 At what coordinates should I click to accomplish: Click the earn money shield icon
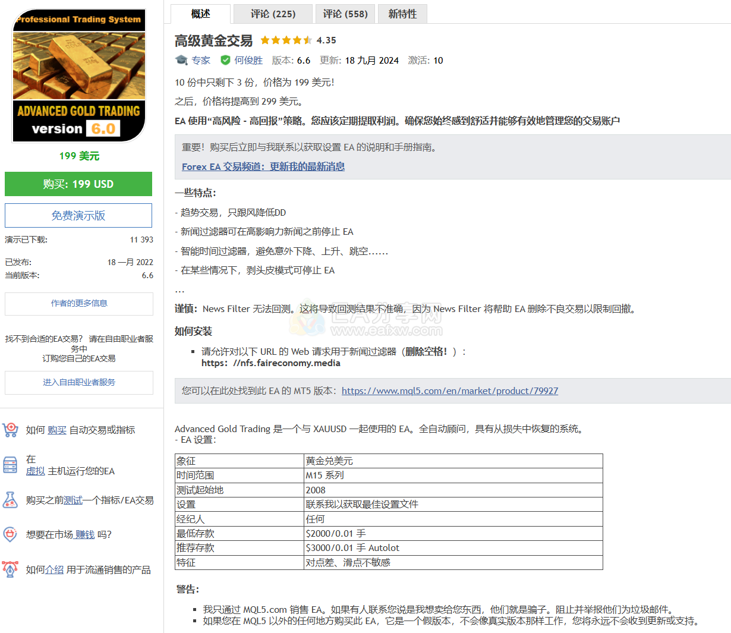click(x=11, y=534)
